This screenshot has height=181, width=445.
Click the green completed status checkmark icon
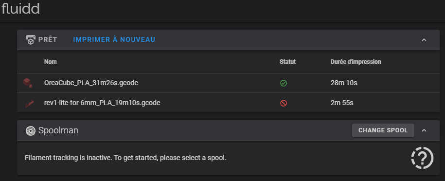click(x=283, y=83)
